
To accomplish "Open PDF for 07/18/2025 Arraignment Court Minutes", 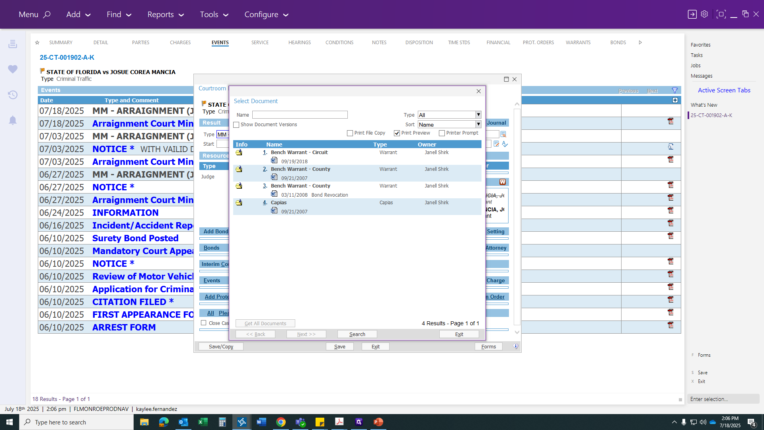I will tap(670, 121).
